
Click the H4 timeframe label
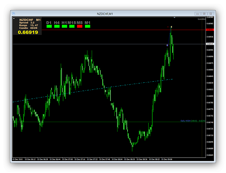point(57,23)
